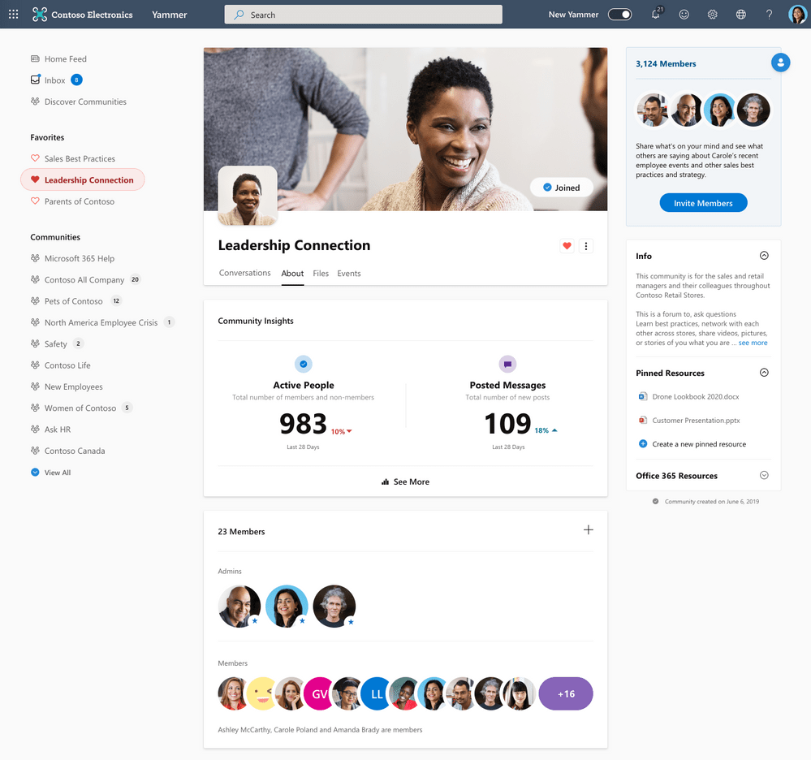Viewport: 811px width, 760px height.
Task: Collapse the Pinned Resources section
Action: 764,372
